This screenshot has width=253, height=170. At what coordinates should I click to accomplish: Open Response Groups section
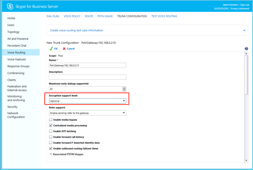coord(19,66)
